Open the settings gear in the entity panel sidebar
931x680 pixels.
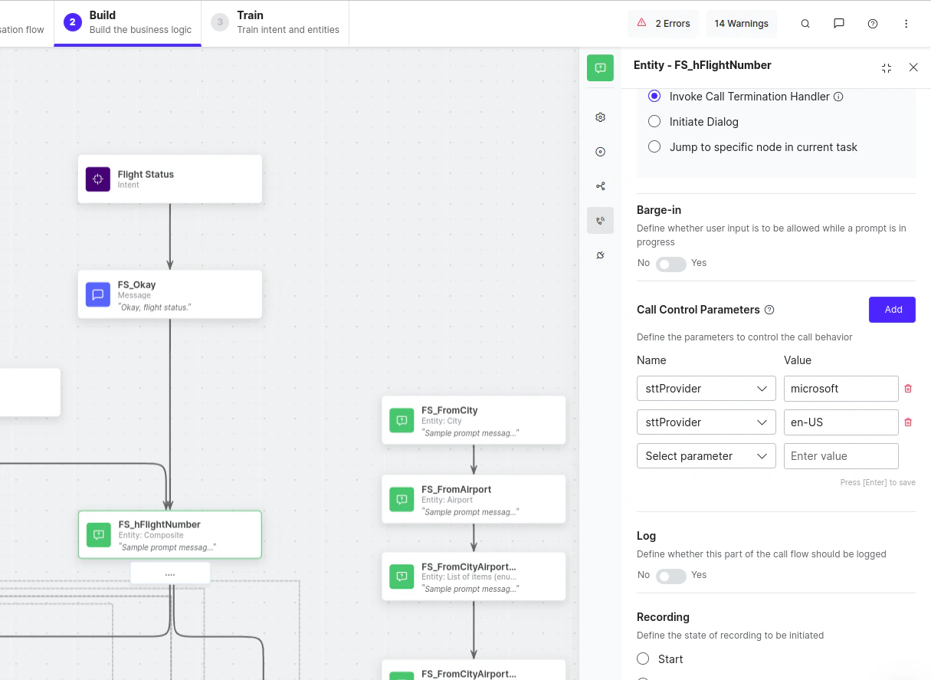tap(600, 117)
